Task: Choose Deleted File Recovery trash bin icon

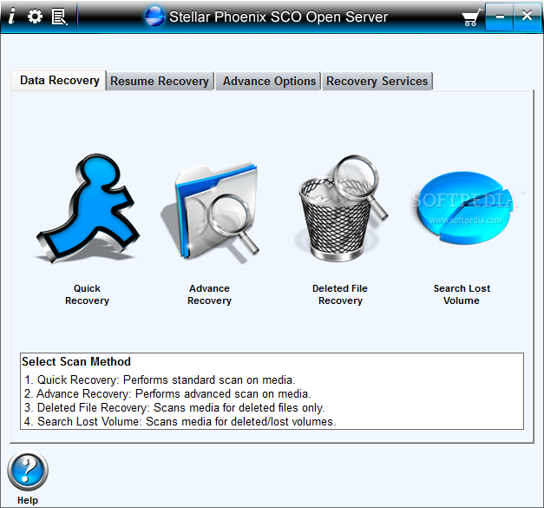Action: (x=341, y=208)
